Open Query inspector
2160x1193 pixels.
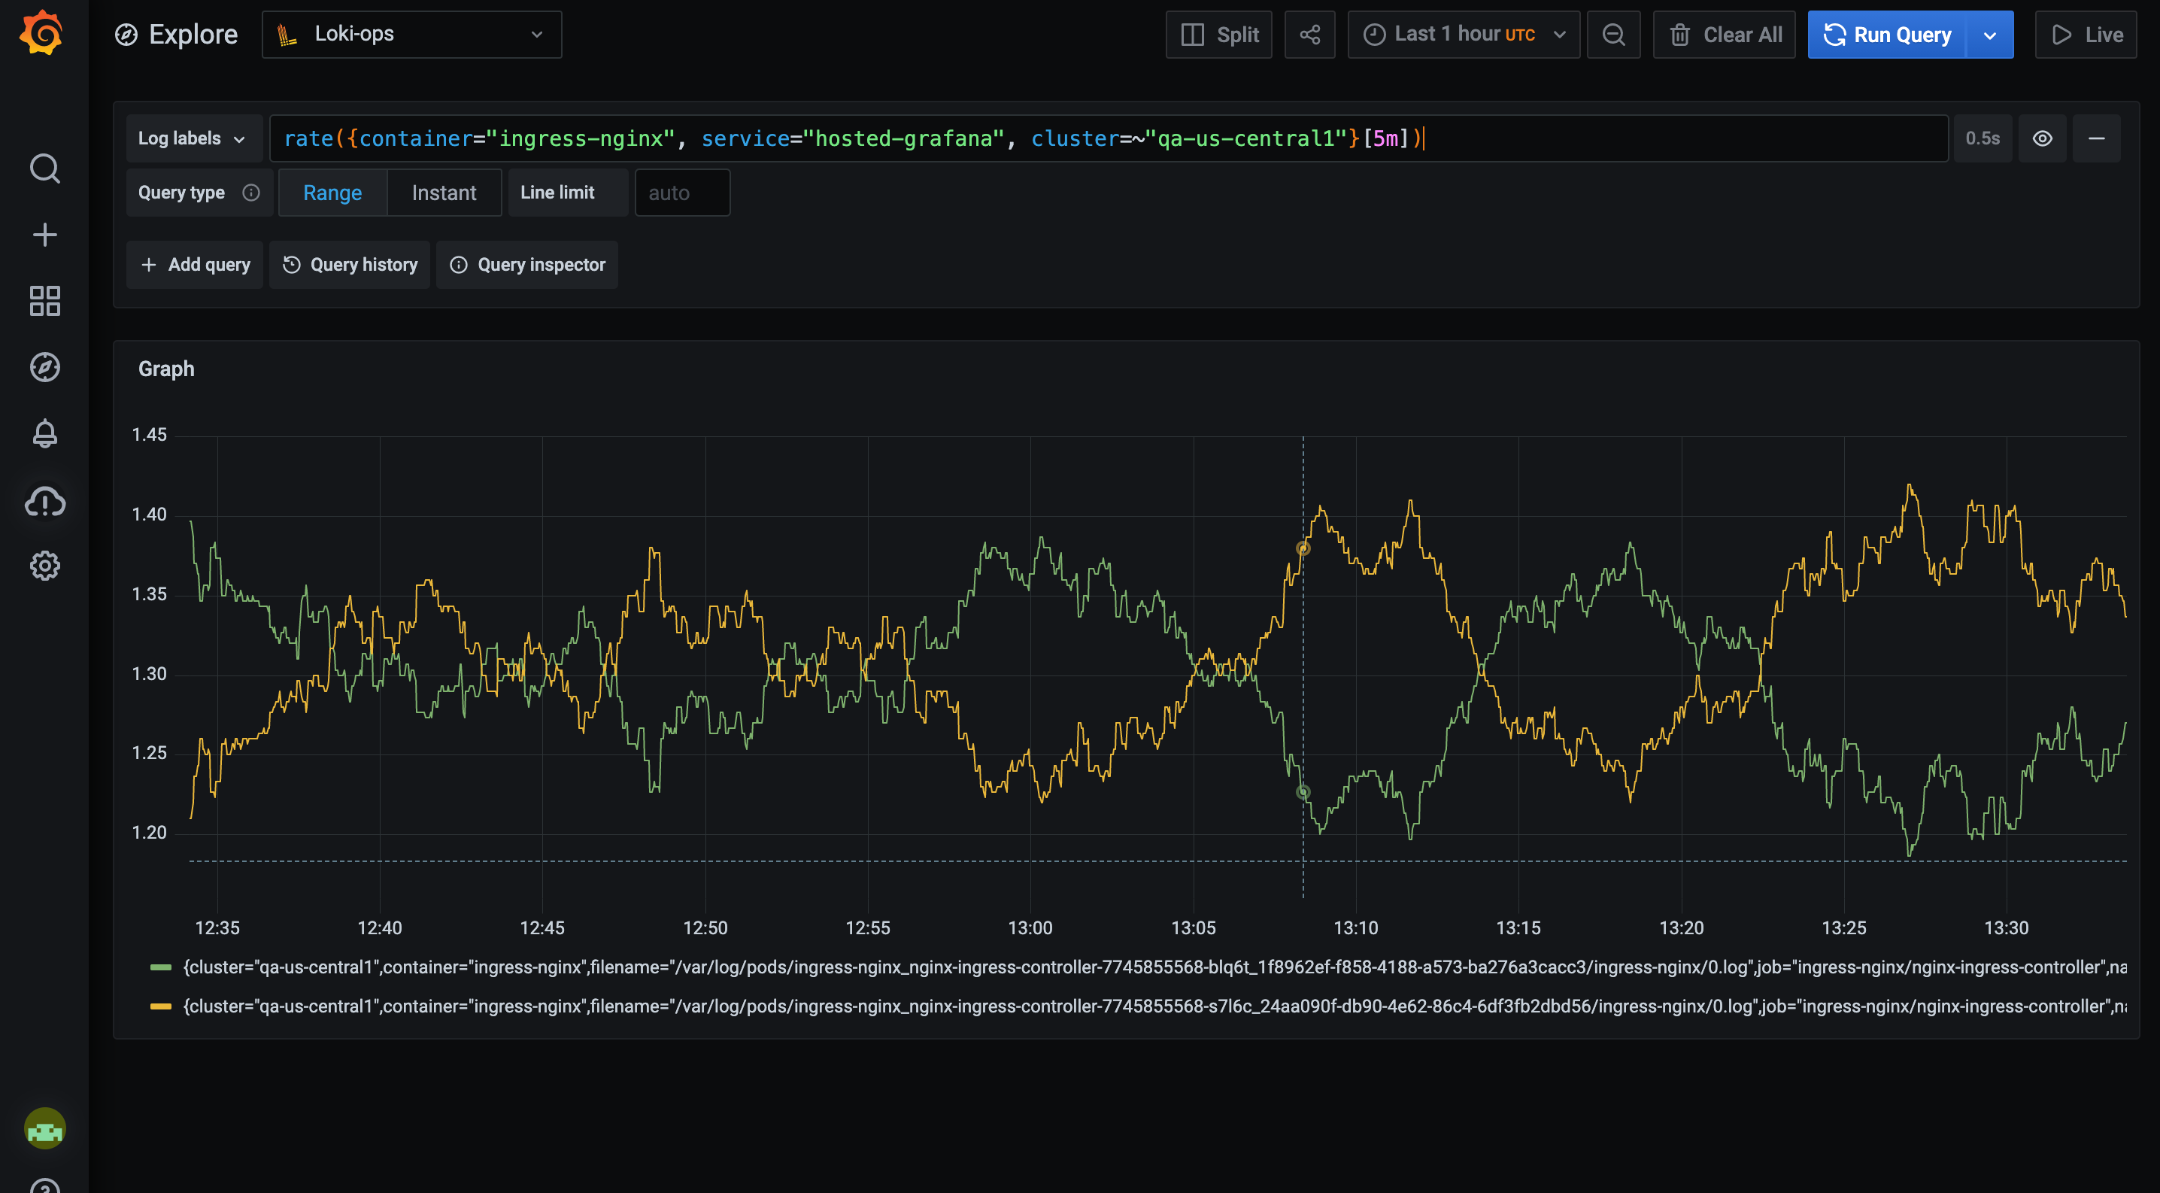(x=526, y=264)
